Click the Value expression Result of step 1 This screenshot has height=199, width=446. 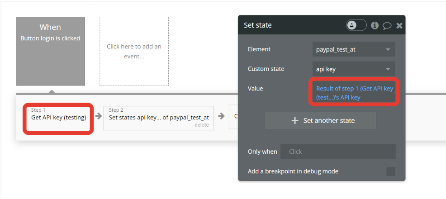pos(354,93)
